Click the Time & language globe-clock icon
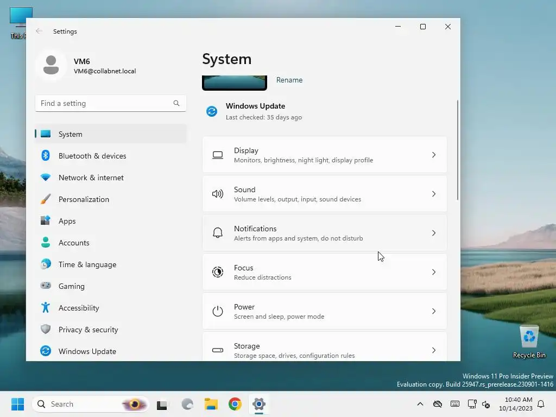The image size is (556, 417). tap(46, 264)
